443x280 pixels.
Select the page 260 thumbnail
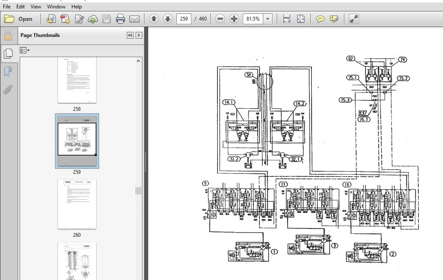[77, 204]
